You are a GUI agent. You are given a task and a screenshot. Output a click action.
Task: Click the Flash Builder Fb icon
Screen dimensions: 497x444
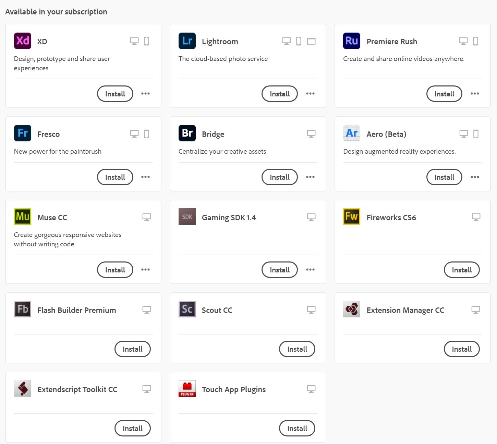coord(23,309)
